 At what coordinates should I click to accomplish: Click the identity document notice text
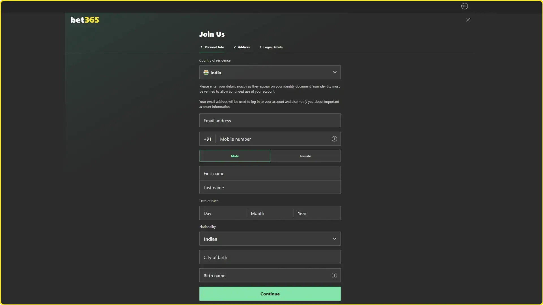coord(270,89)
